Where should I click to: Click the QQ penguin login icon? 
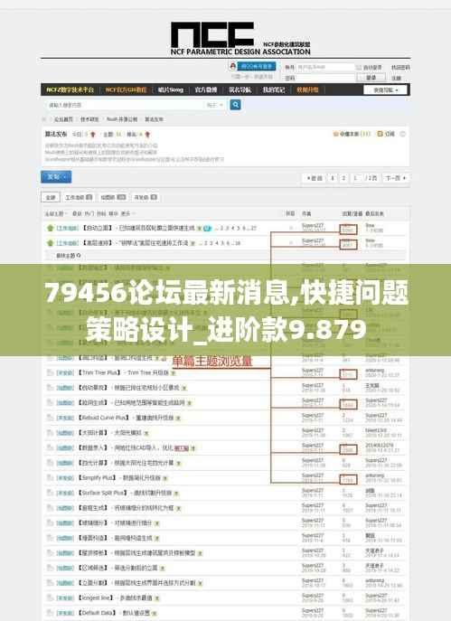point(233,66)
